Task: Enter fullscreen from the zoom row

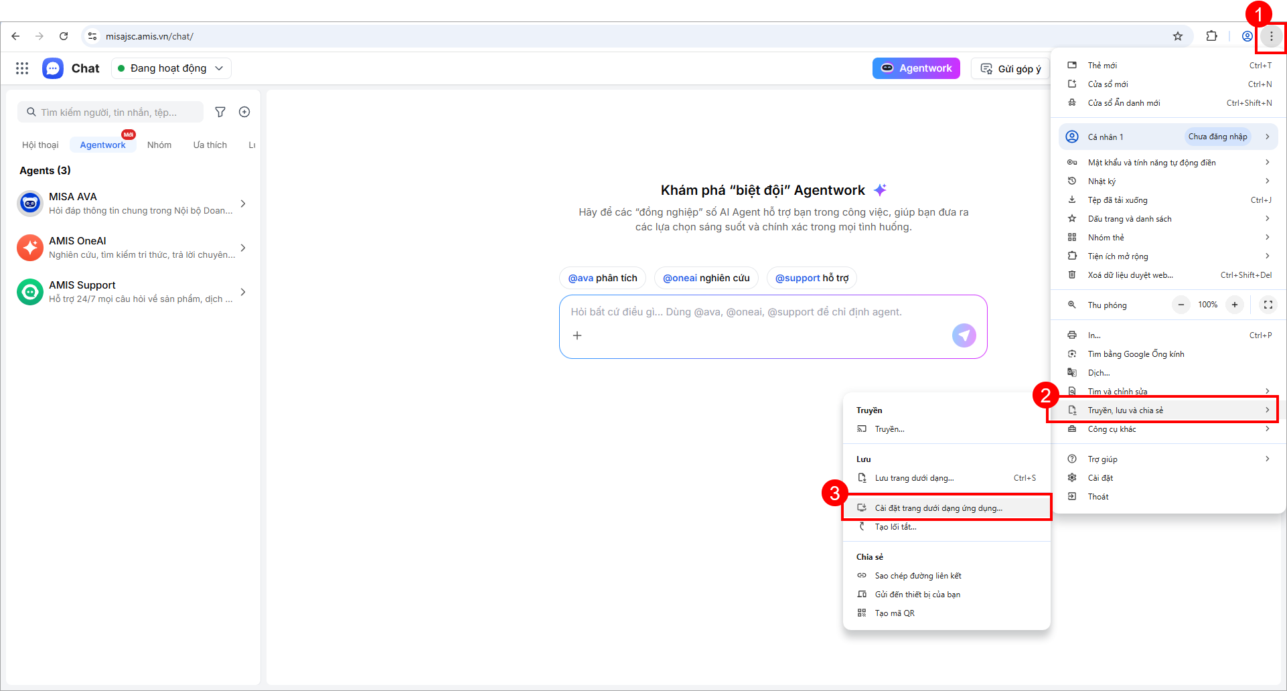Action: click(1268, 305)
